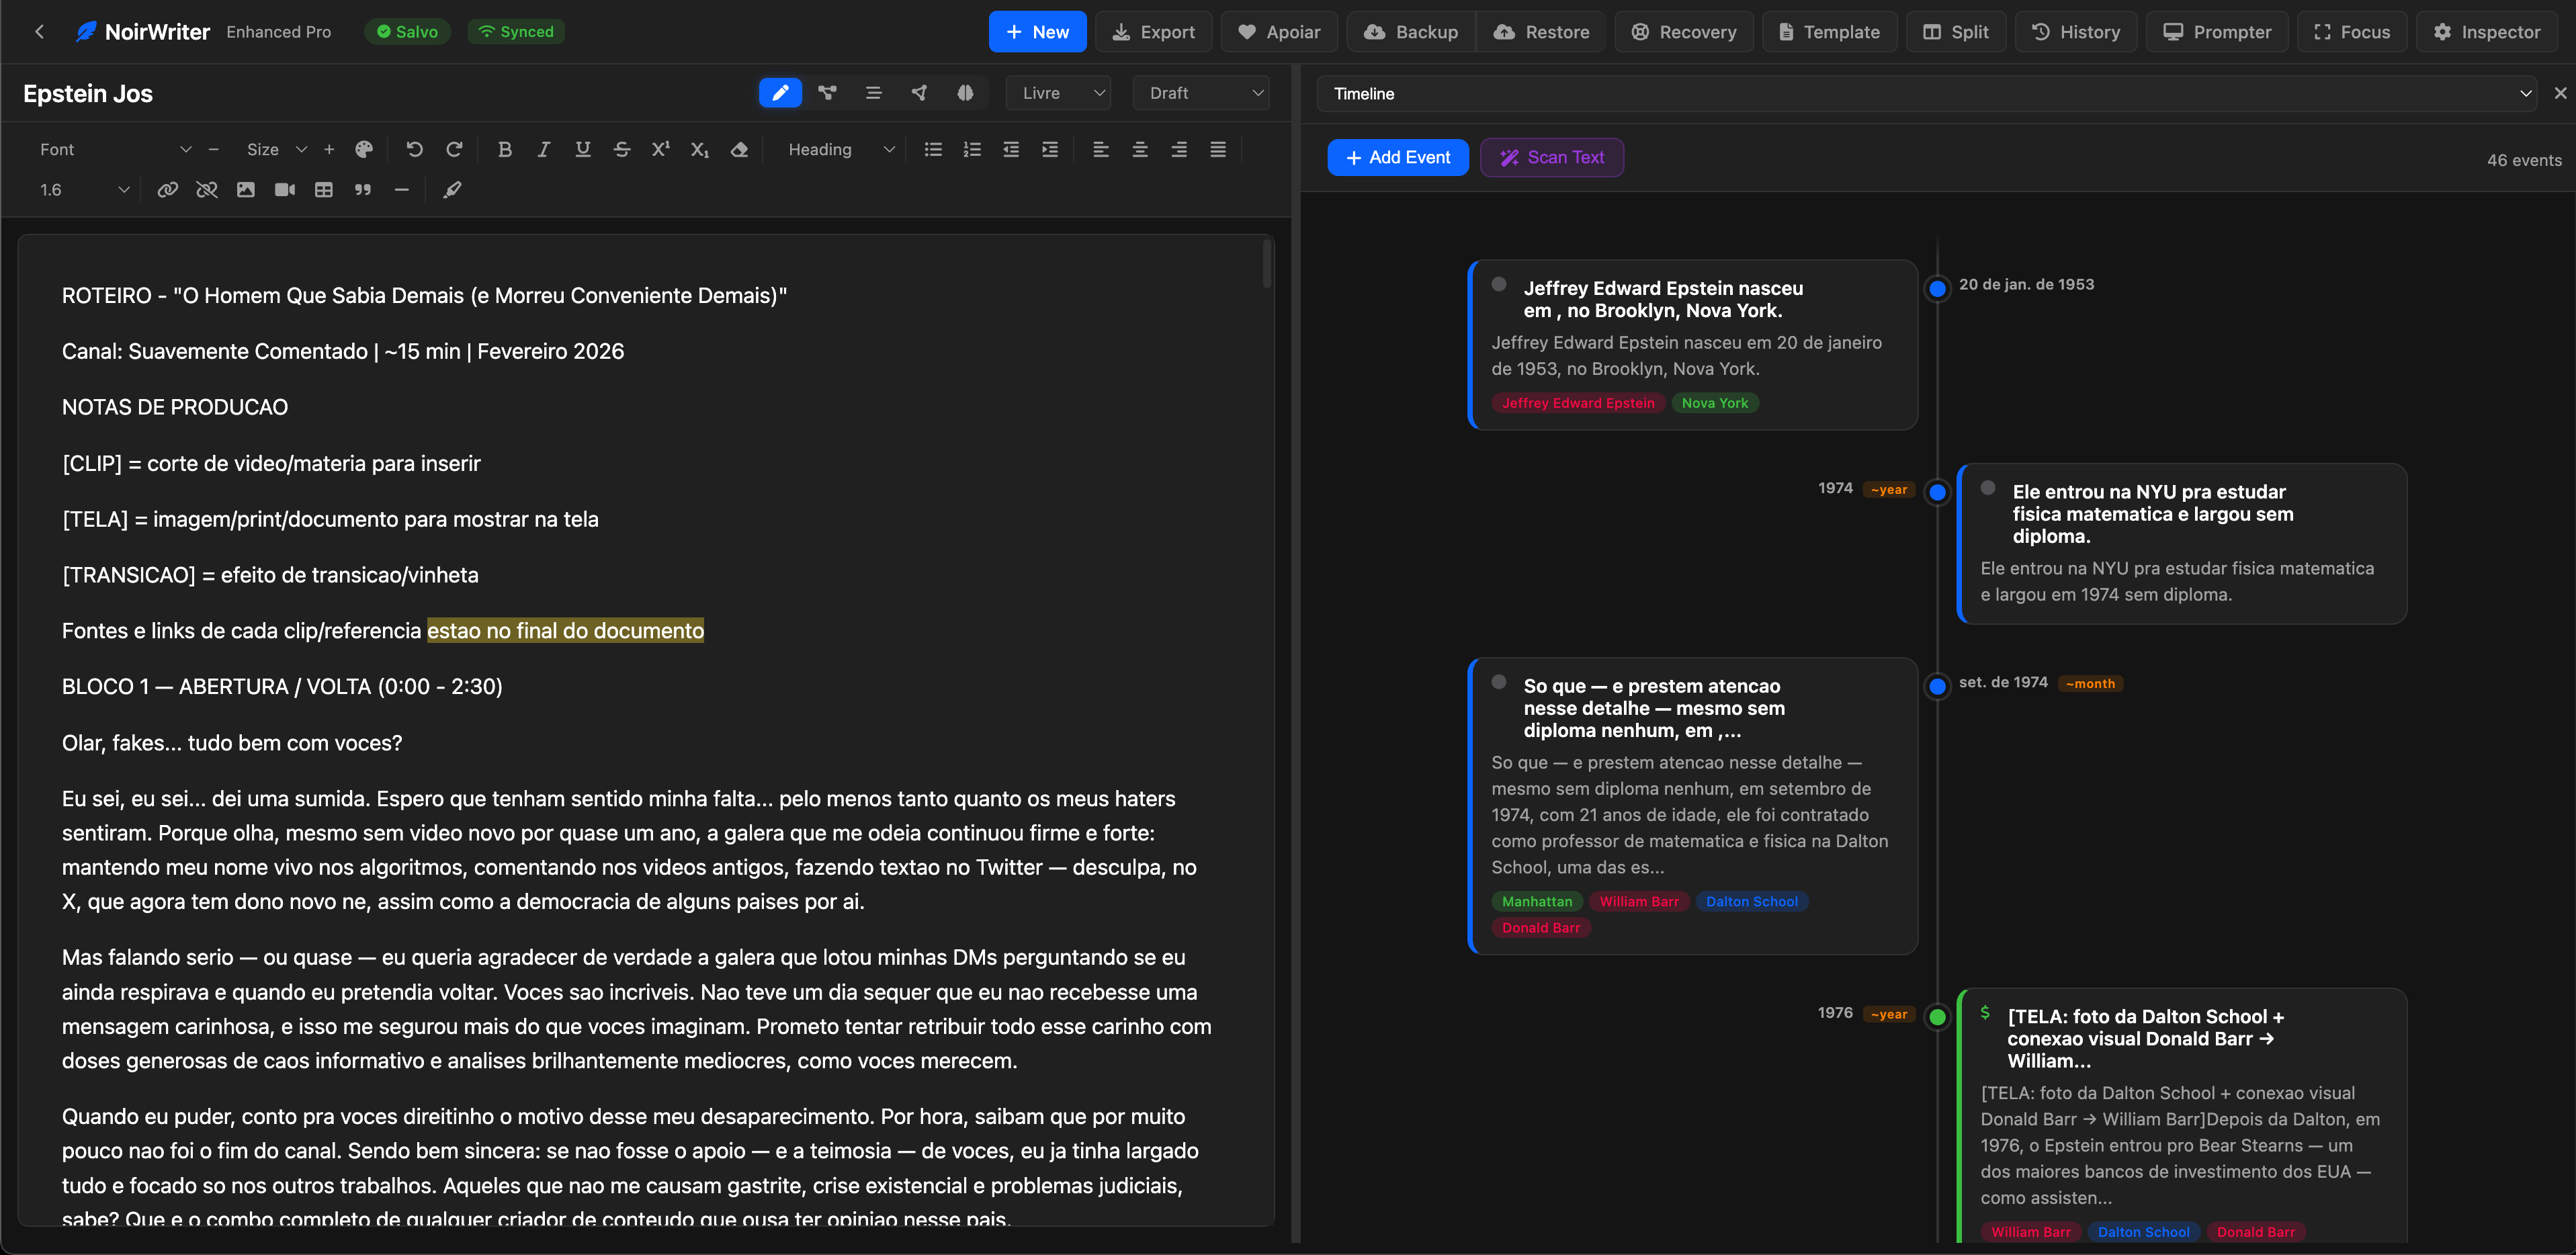2576x1255 pixels.
Task: Insert a table with the table icon
Action: (324, 190)
